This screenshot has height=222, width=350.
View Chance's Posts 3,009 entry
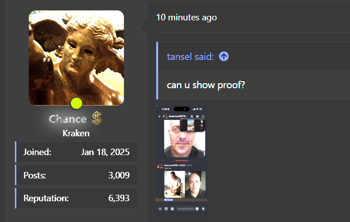point(76,175)
